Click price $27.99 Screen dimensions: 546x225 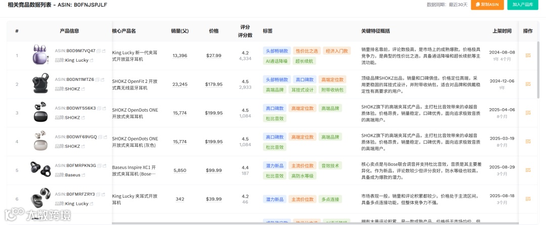(214, 56)
